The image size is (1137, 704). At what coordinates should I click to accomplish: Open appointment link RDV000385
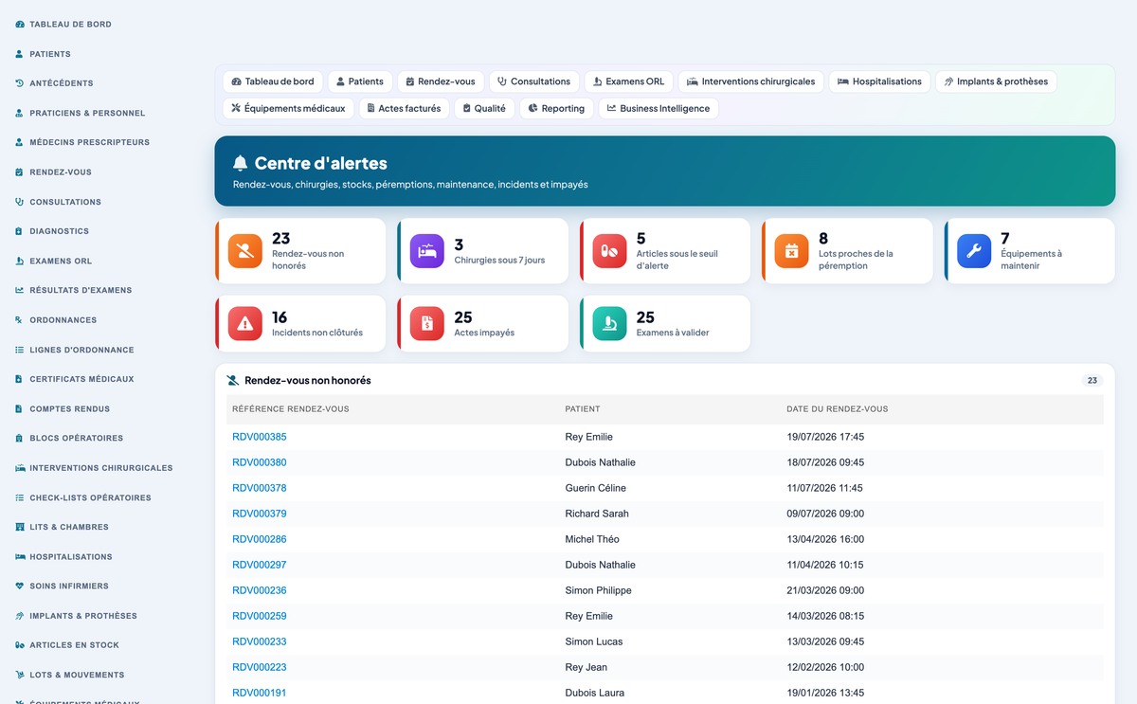pyautogui.click(x=260, y=437)
